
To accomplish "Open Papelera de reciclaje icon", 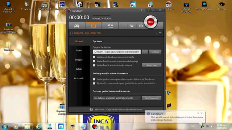I will [x=62, y=109].
